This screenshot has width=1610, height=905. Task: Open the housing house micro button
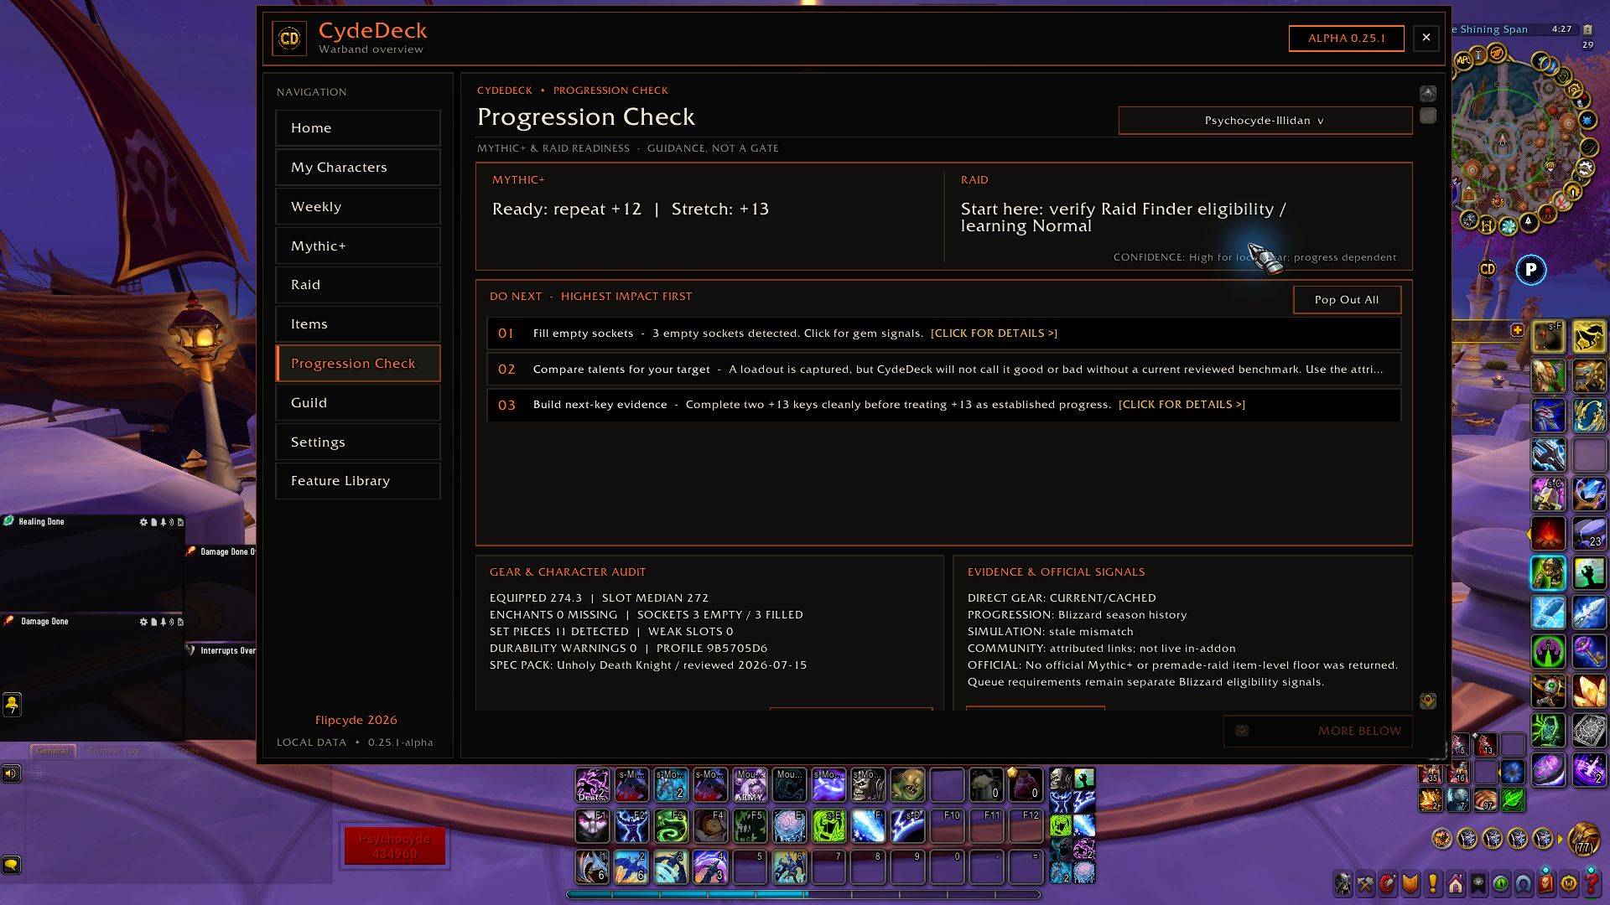pos(1456,883)
